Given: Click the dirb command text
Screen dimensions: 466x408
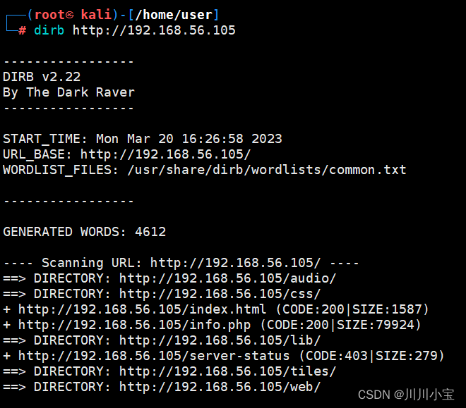Looking at the screenshot, I should 49,30.
